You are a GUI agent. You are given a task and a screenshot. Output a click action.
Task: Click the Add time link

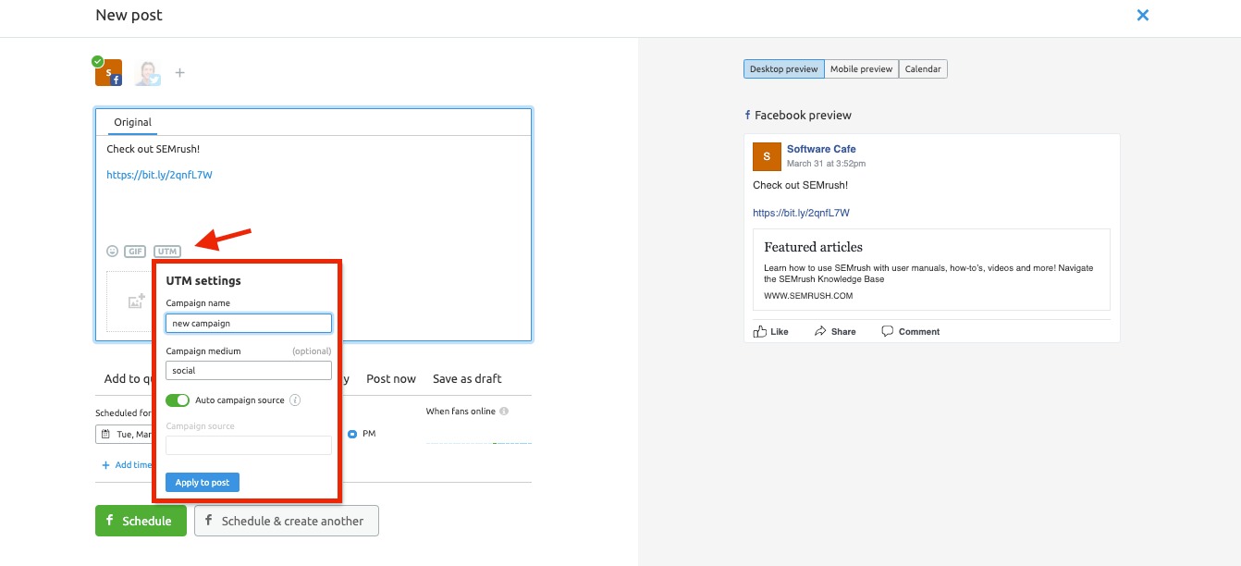(x=127, y=465)
